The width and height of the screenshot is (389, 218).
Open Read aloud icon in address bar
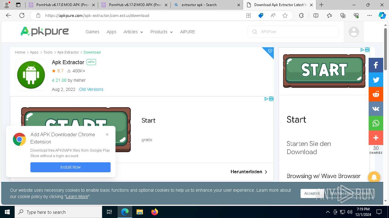pyautogui.click(x=273, y=15)
